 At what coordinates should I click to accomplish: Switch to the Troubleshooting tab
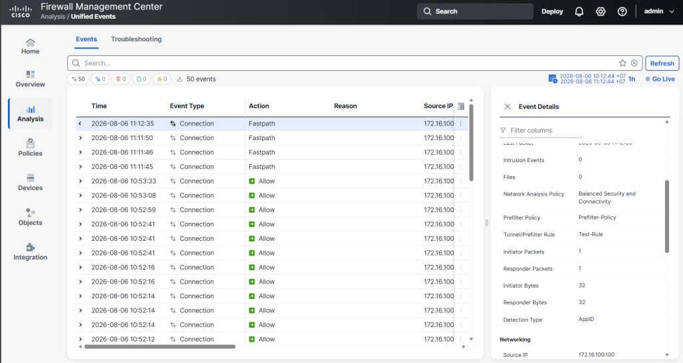coord(136,39)
